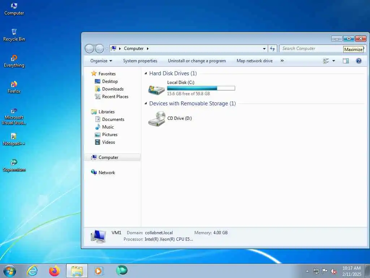370x278 pixels.
Task: Click the taskbar clock showing 10:17 AM
Action: 352,271
